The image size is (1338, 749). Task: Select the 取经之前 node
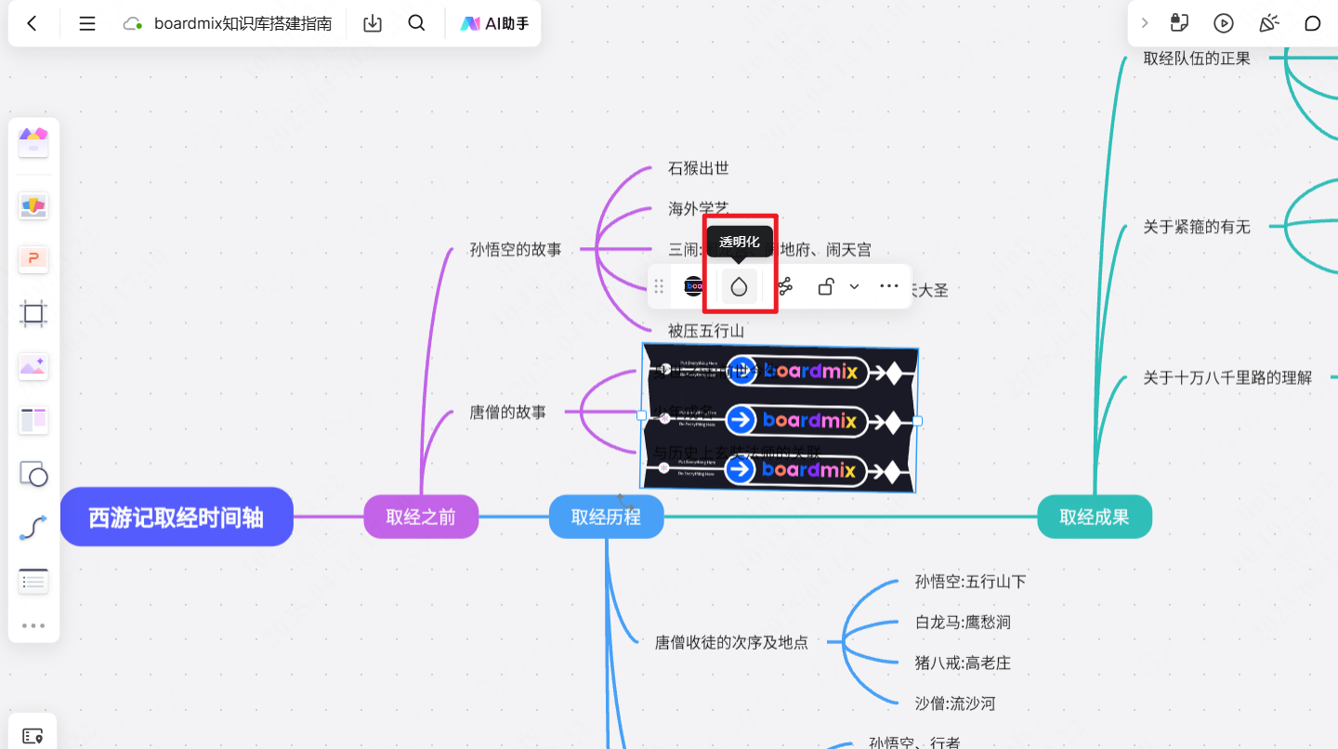[x=421, y=517]
